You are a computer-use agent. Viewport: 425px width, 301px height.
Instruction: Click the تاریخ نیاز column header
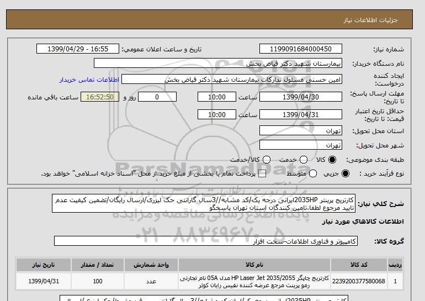click(44, 265)
